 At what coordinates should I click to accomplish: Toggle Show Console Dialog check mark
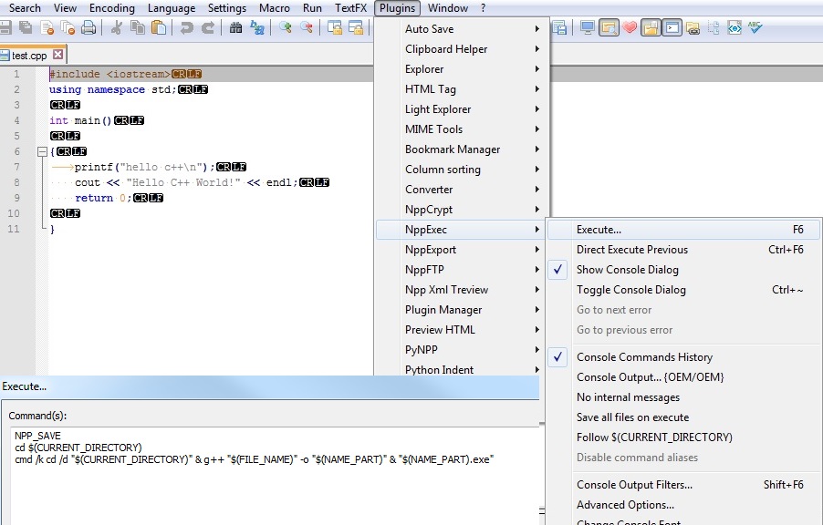click(x=557, y=270)
